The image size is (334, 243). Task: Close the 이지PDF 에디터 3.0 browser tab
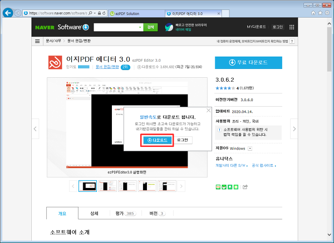(219, 13)
